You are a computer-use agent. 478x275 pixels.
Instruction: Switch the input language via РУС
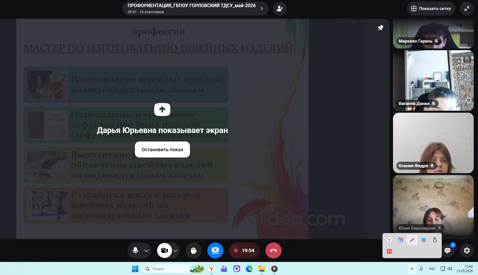432,269
